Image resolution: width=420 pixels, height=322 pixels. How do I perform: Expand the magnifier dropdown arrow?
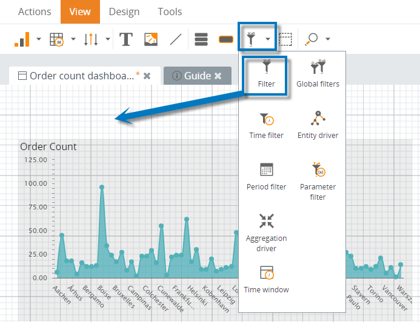328,39
